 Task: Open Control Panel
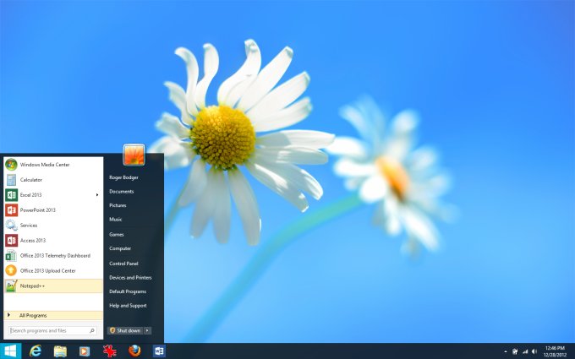123,264
